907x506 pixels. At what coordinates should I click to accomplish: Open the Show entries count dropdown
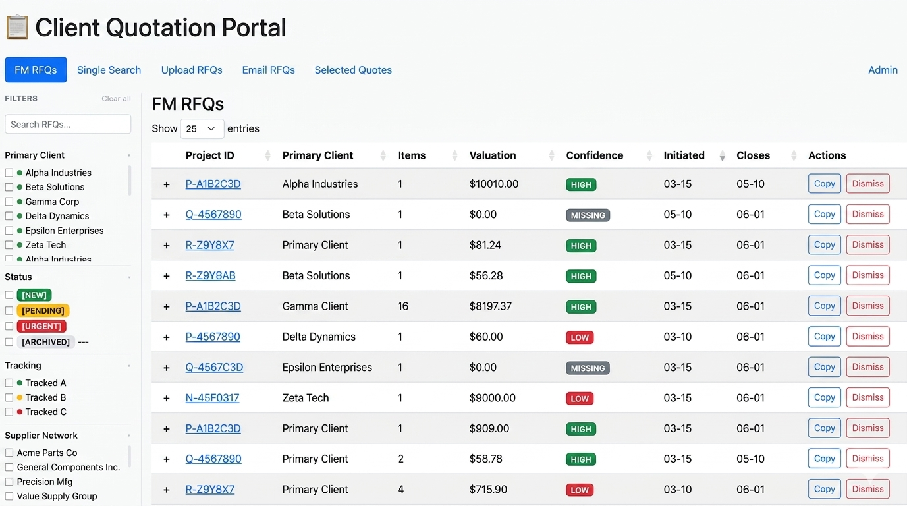click(x=202, y=128)
